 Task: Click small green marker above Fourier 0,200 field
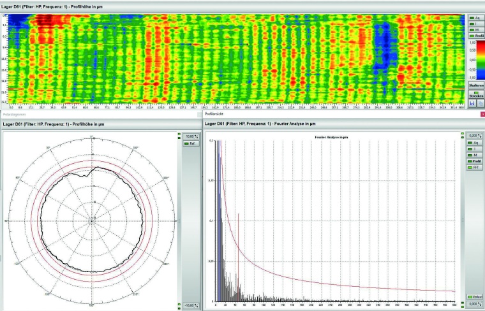(463, 132)
